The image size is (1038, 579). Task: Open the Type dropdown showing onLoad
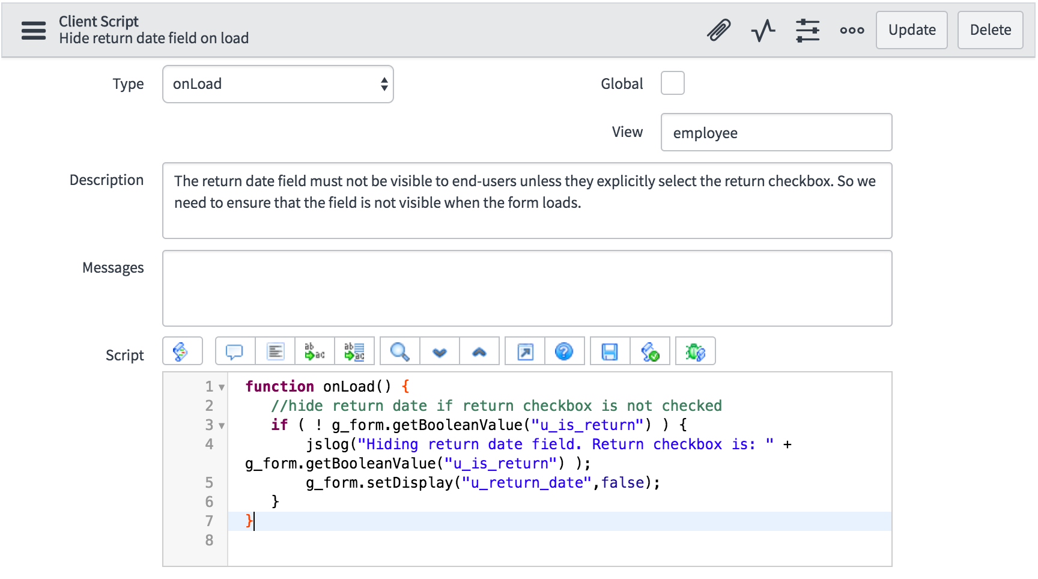[278, 84]
